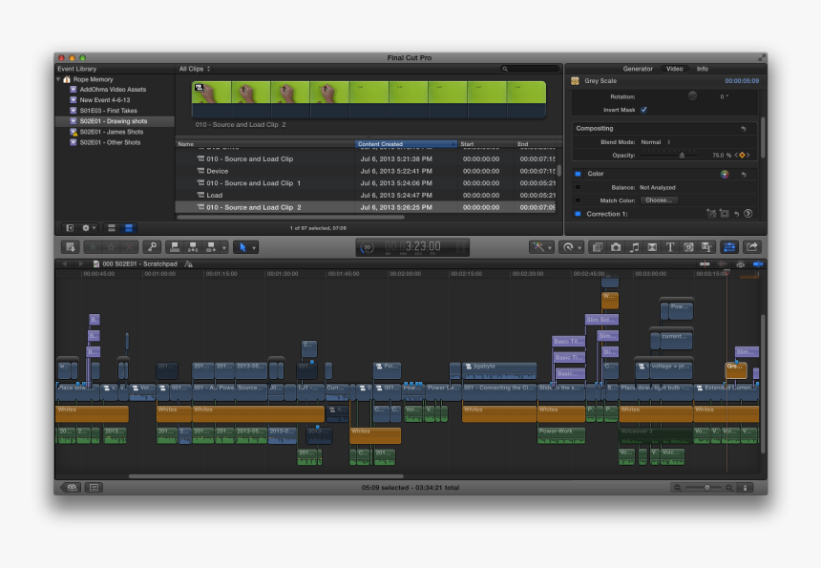Viewport: 821px width, 568px height.
Task: Reset Compositing with the arrow icon
Action: [744, 129]
